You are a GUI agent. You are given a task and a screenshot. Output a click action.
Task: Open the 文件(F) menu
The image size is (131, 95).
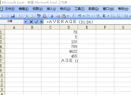click(10, 9)
